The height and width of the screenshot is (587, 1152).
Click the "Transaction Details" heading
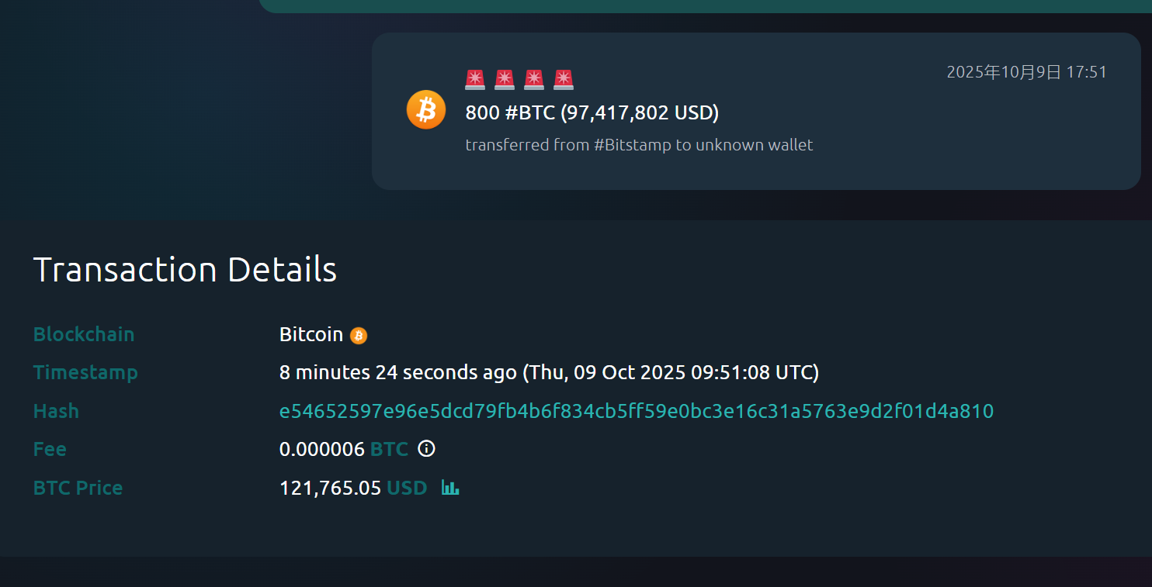185,270
